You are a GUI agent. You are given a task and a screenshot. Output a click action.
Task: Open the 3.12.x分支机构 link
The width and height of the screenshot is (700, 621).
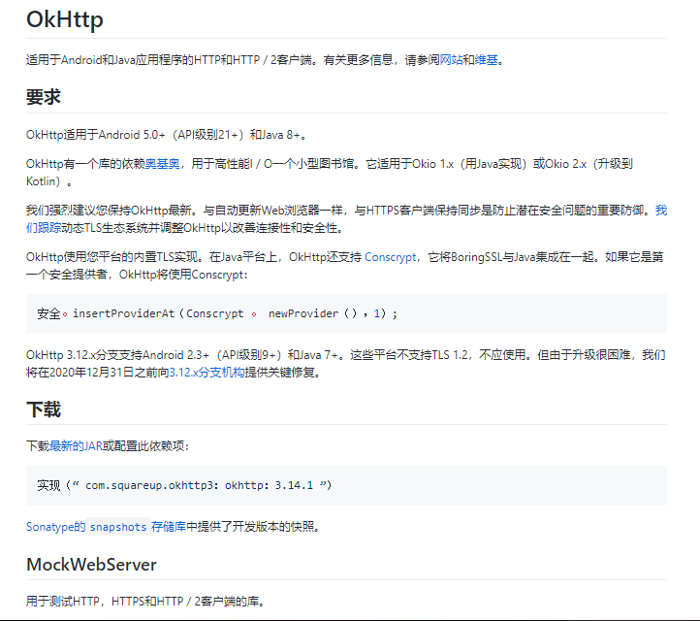coord(207,373)
